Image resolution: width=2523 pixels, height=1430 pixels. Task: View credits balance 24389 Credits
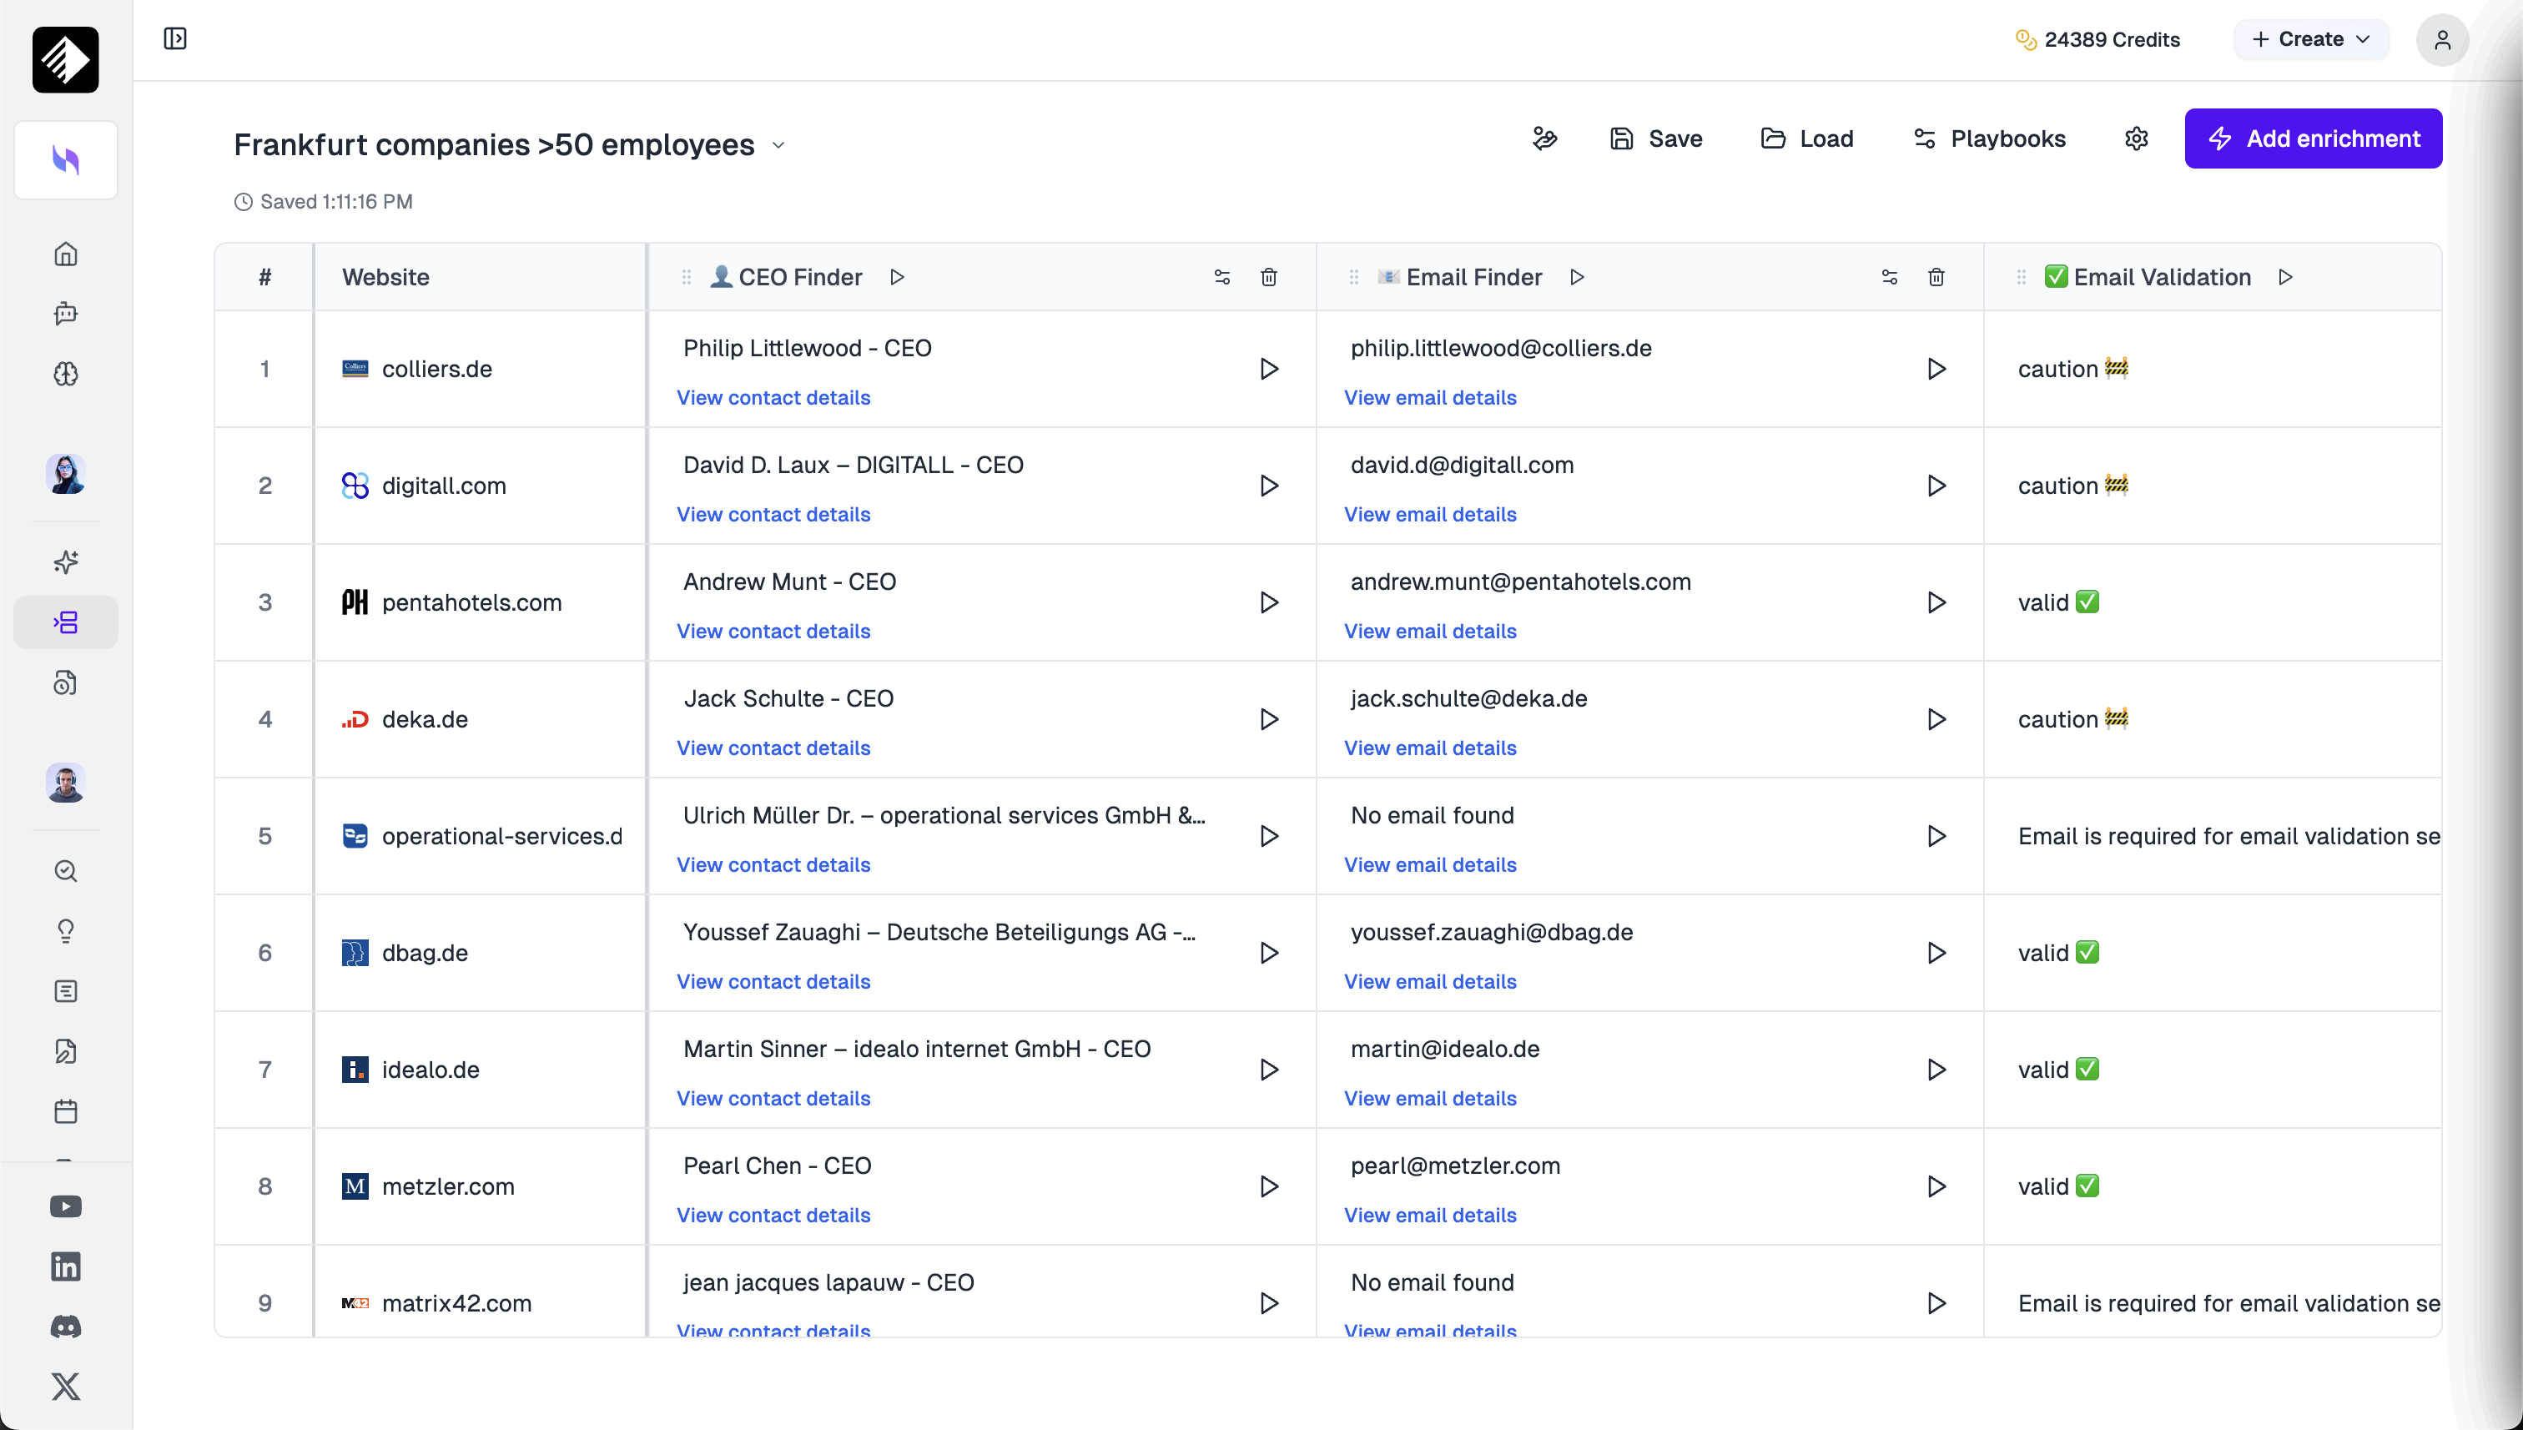coord(2097,39)
